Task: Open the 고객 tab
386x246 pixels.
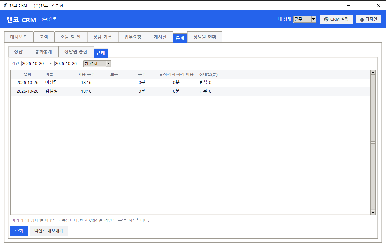Action: pos(44,37)
